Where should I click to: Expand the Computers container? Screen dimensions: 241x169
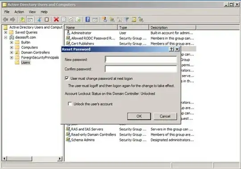tap(12, 47)
